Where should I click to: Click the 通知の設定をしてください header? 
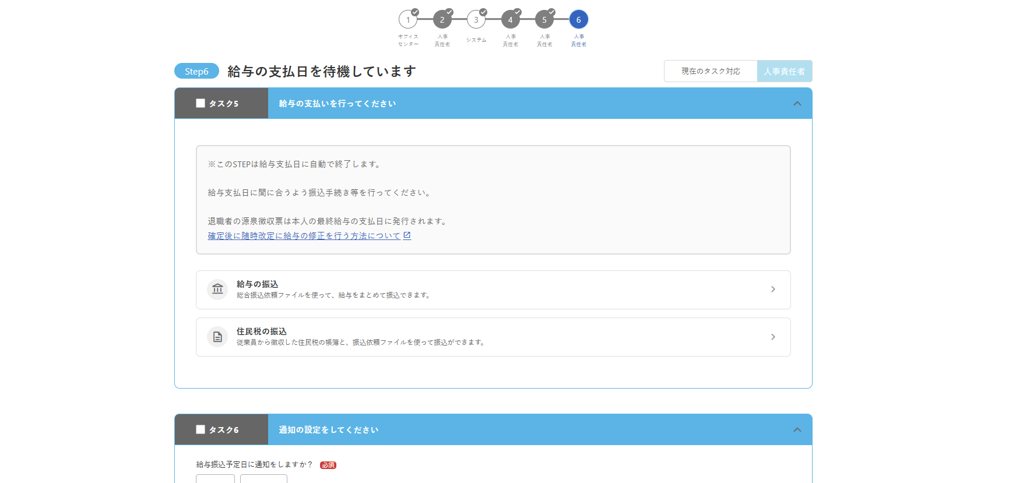(x=329, y=430)
